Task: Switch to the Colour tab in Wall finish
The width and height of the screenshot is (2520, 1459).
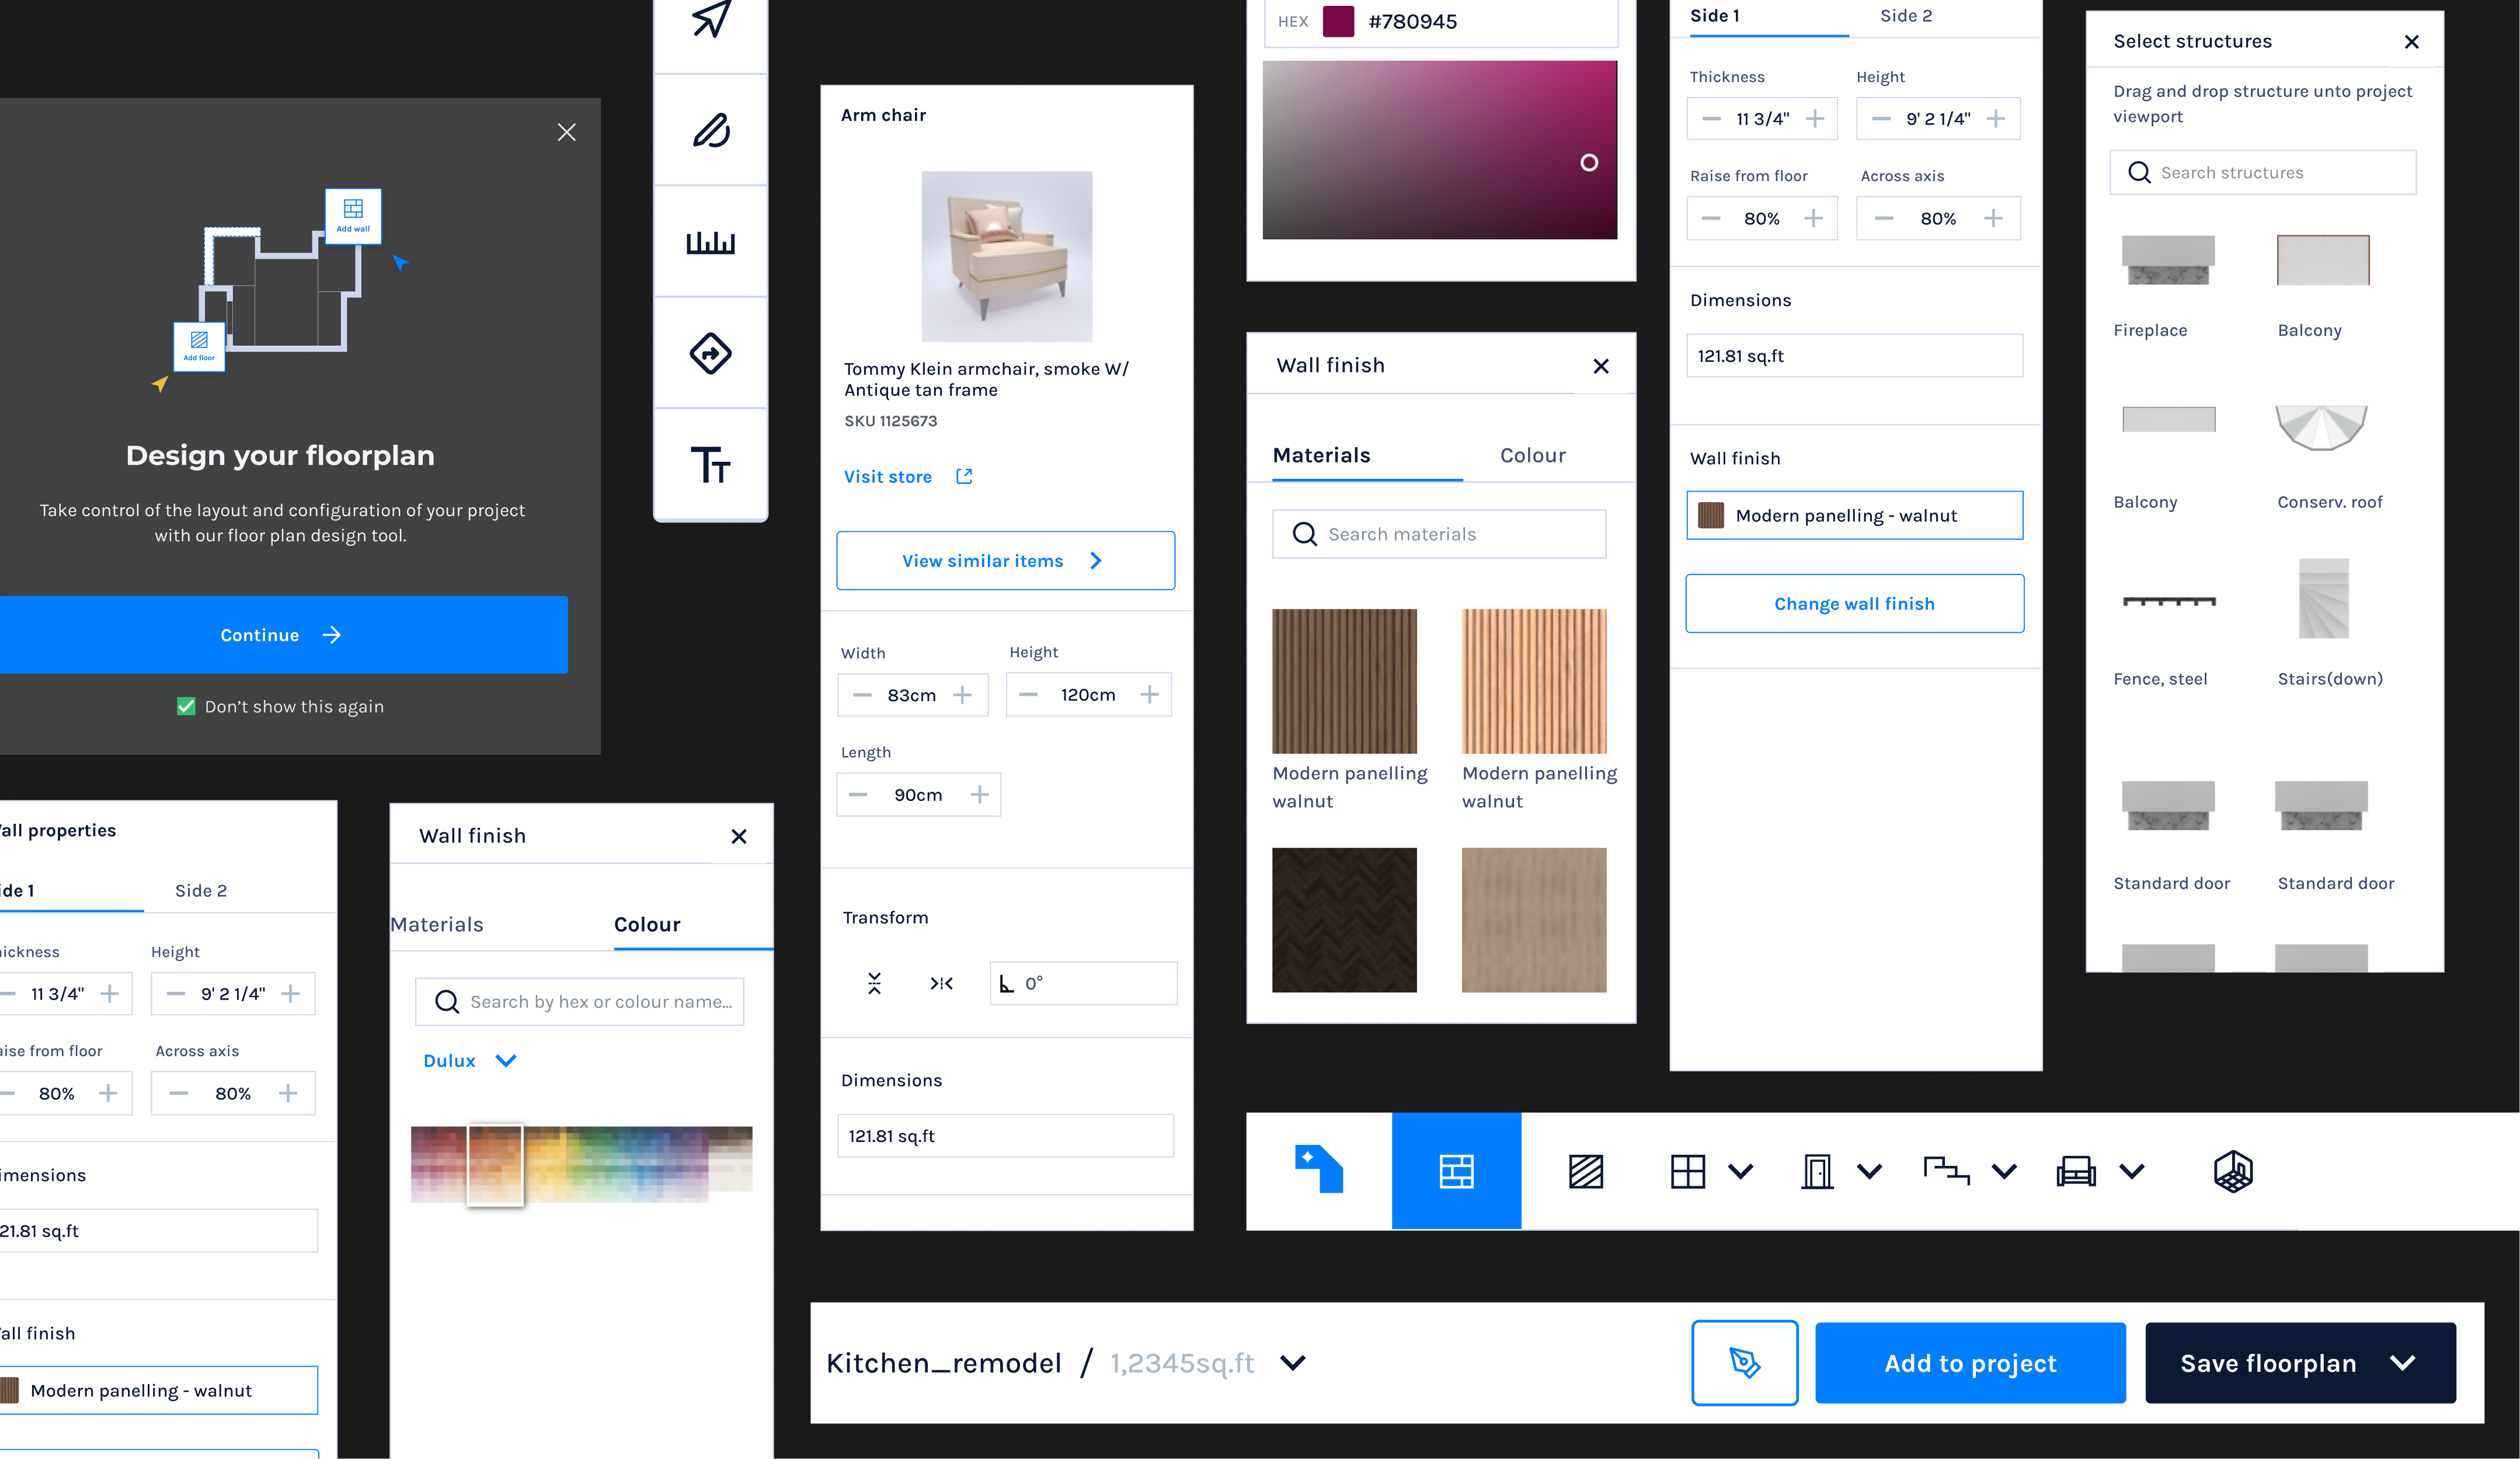Action: pyautogui.click(x=1532, y=456)
